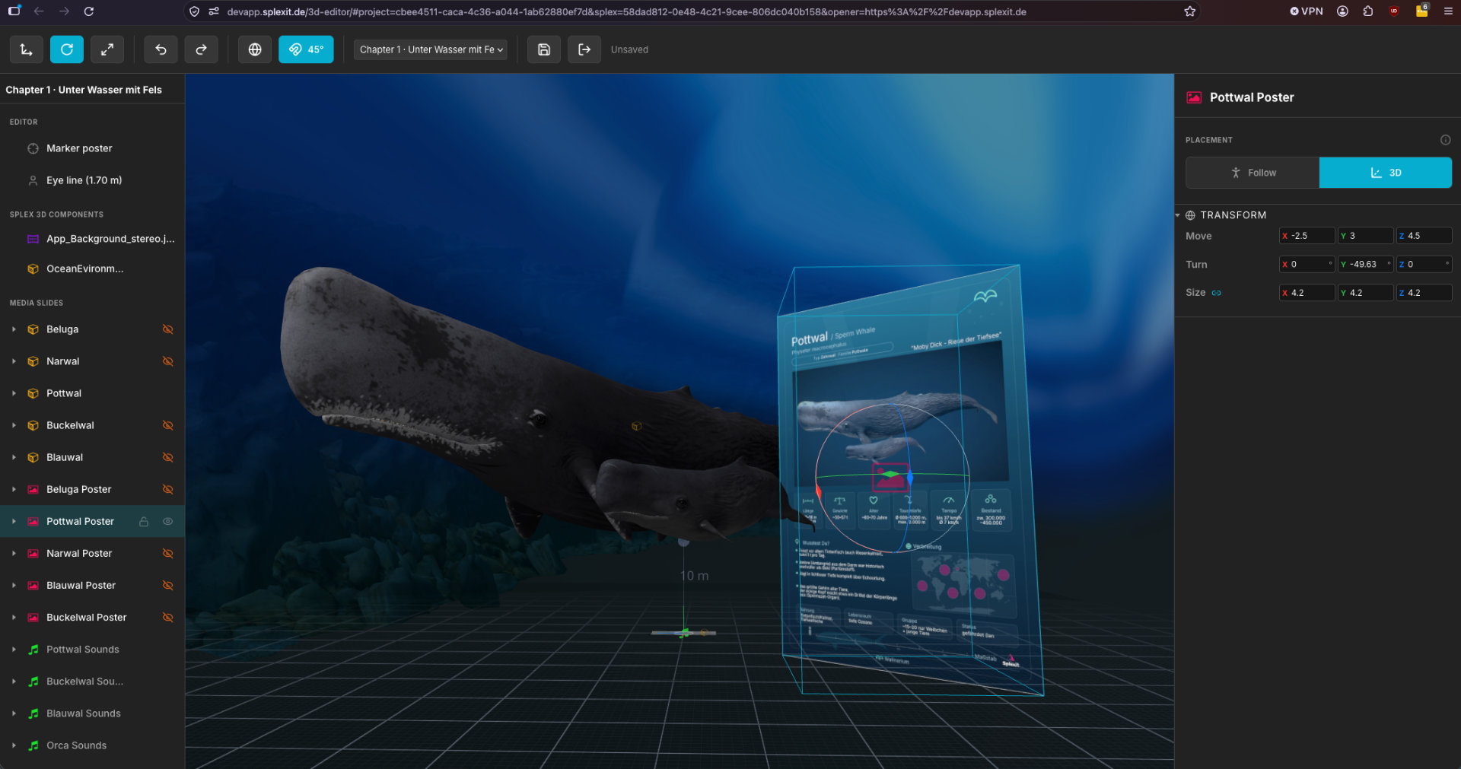Toggle the 45° angle snap button
Image resolution: width=1461 pixels, height=769 pixels.
click(306, 49)
